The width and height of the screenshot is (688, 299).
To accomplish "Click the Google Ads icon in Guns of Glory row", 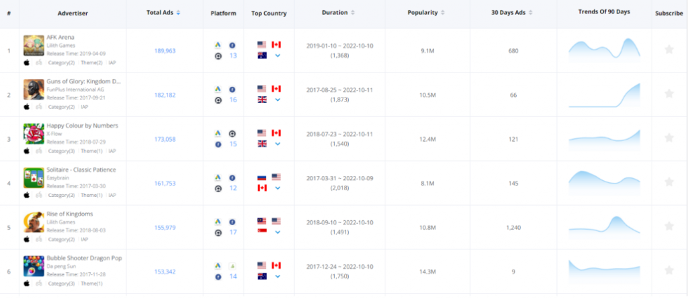I will tap(218, 89).
